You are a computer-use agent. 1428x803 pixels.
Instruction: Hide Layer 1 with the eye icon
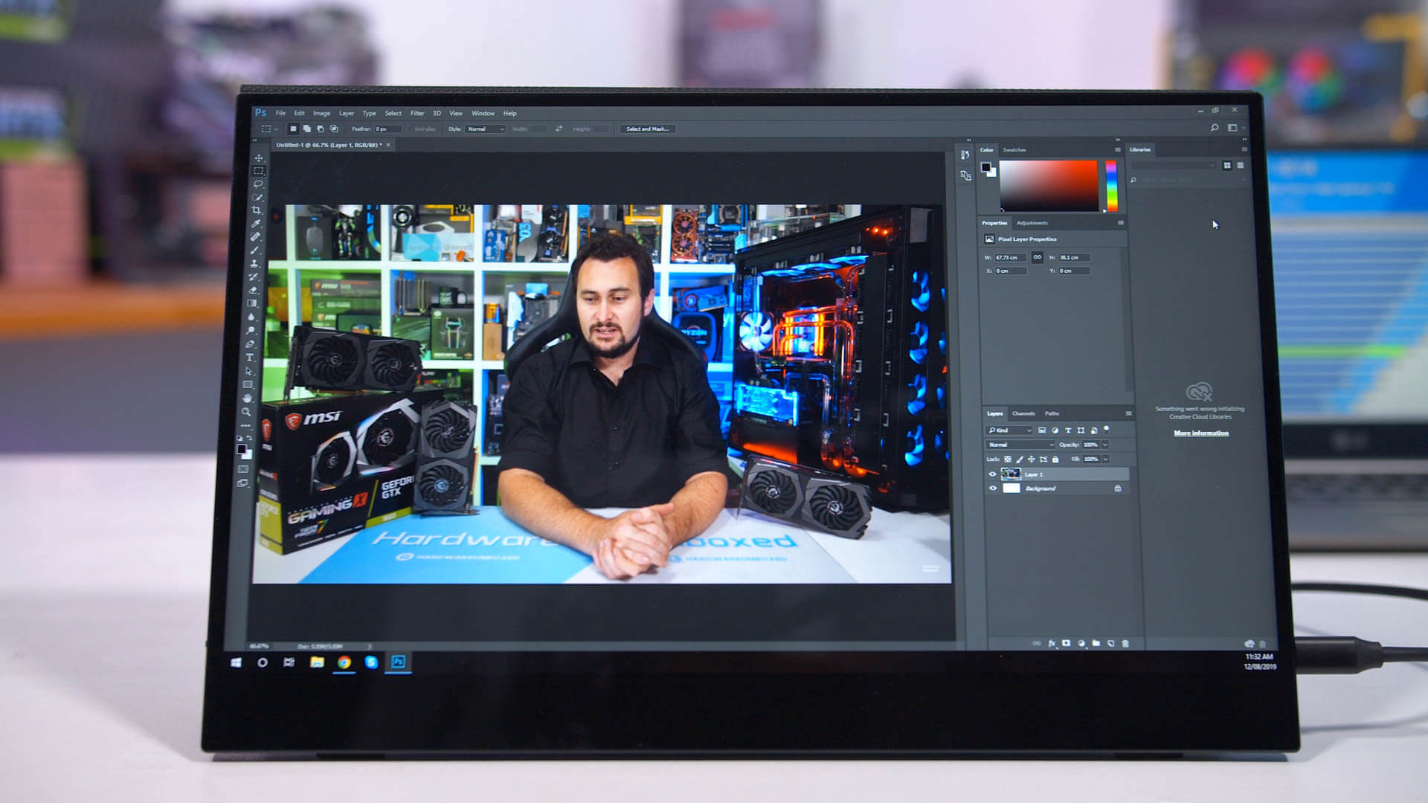pyautogui.click(x=992, y=474)
